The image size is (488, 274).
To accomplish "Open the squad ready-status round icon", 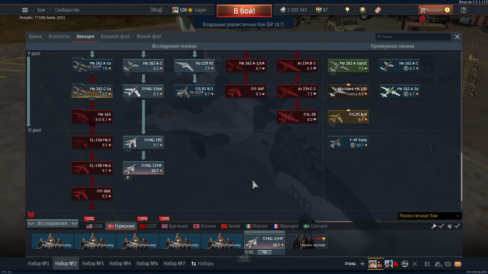I will click(x=405, y=264).
